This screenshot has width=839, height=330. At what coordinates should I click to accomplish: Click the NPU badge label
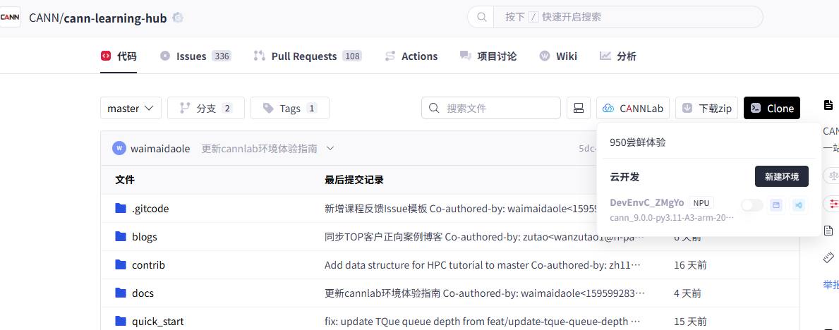click(x=701, y=202)
